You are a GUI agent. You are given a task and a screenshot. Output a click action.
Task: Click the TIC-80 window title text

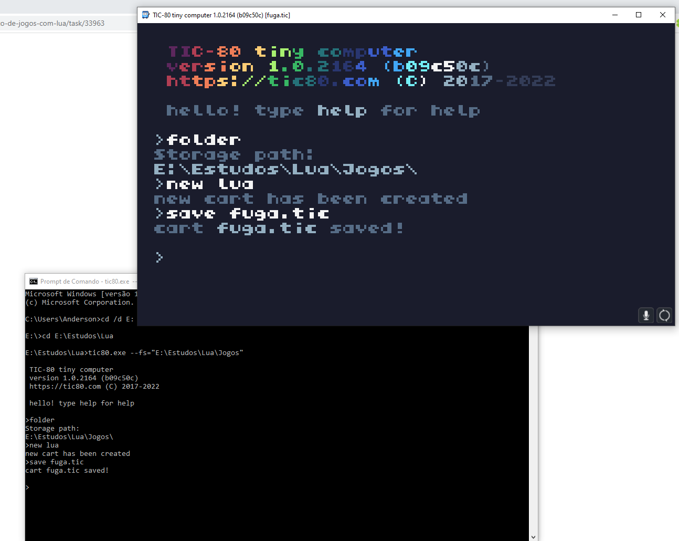point(221,15)
